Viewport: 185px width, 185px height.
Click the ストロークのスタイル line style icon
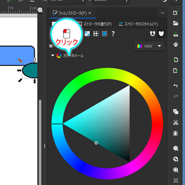pos(121,24)
